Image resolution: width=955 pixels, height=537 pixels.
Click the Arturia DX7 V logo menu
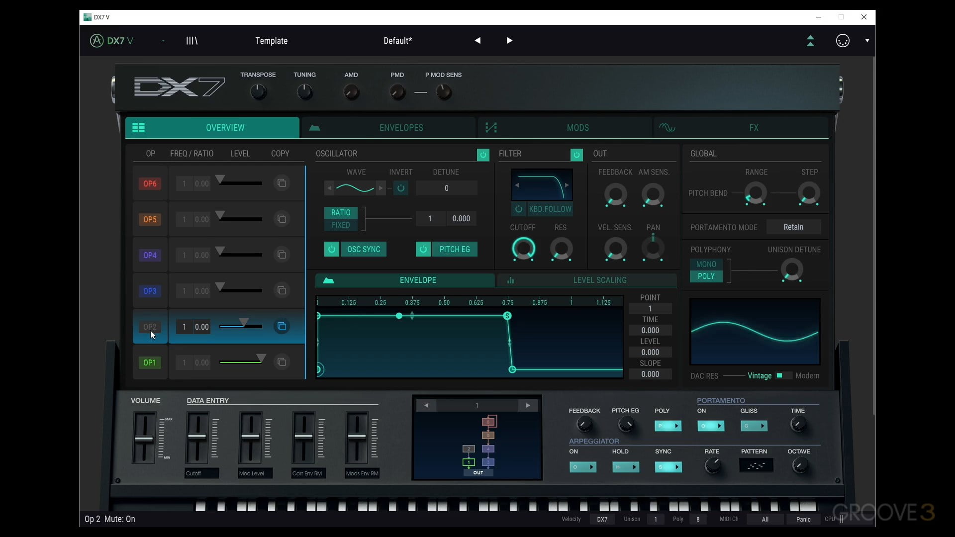coord(112,41)
